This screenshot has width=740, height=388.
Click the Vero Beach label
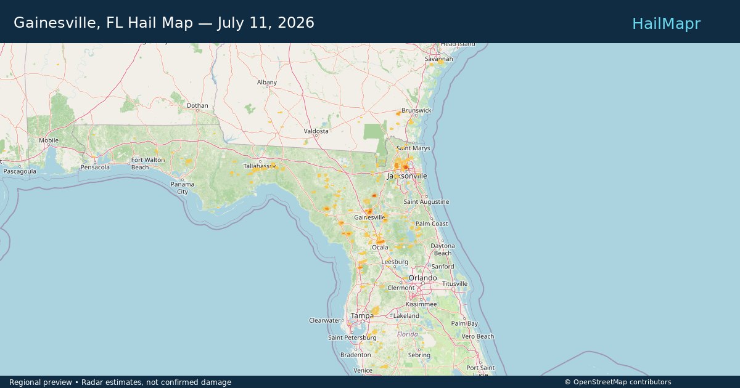coord(477,336)
